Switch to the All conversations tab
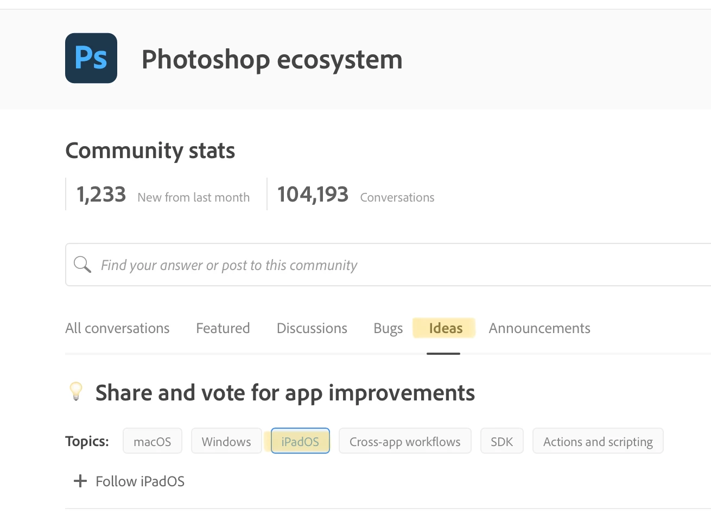The width and height of the screenshot is (711, 514). [117, 328]
